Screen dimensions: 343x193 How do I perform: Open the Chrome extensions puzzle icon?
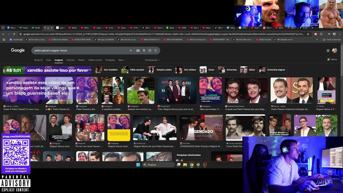coord(321,34)
